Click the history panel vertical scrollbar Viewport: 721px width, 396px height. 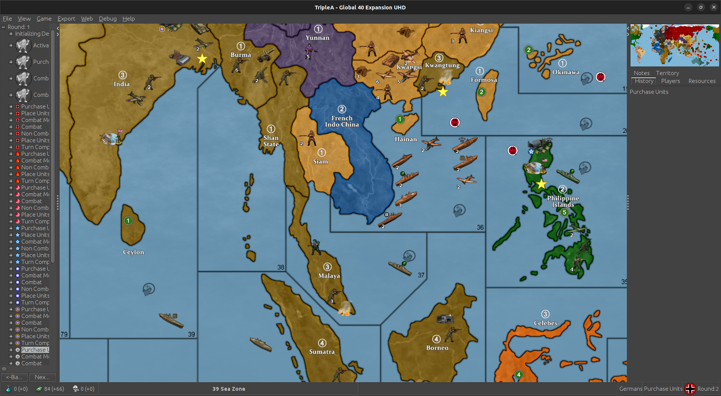[x=53, y=146]
